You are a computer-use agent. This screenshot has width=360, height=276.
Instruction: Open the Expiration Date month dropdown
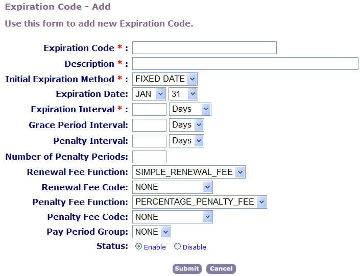pyautogui.click(x=149, y=94)
